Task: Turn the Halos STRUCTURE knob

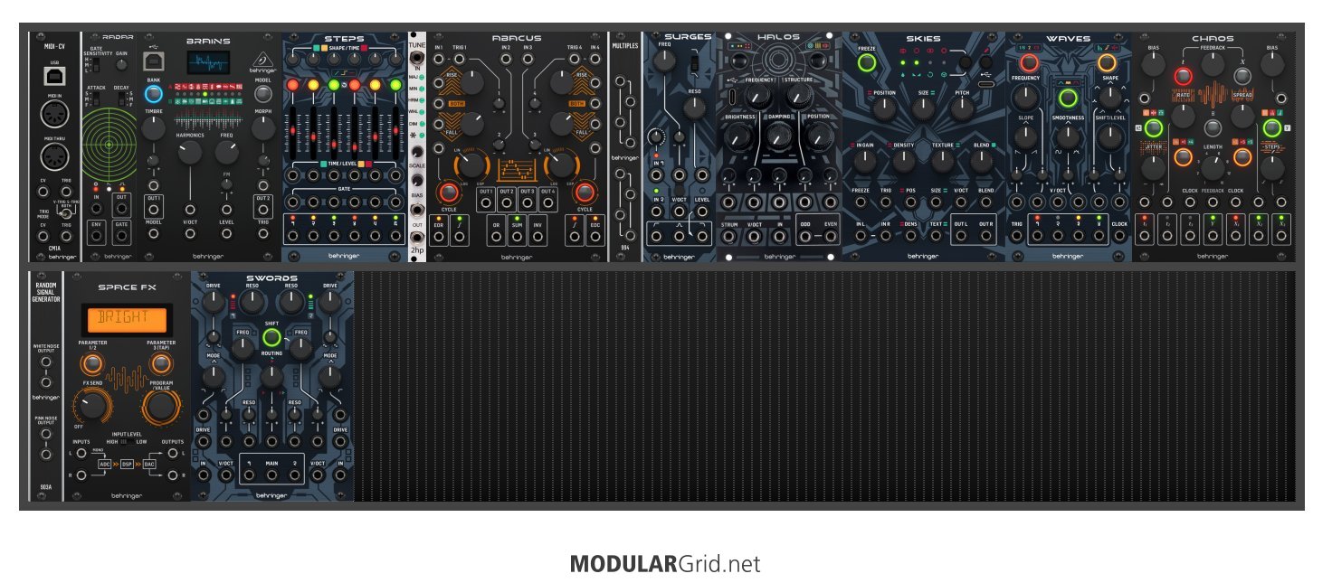Action: (798, 98)
